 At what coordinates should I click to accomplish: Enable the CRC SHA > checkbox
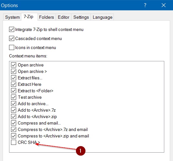click(x=14, y=142)
